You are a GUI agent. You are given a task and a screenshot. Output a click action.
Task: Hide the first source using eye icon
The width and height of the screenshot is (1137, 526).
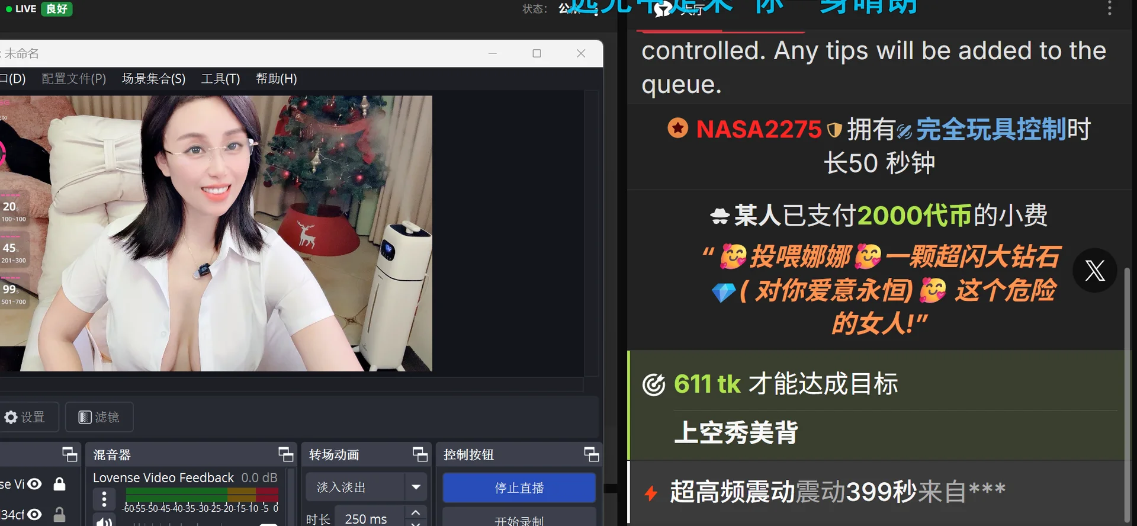click(35, 484)
